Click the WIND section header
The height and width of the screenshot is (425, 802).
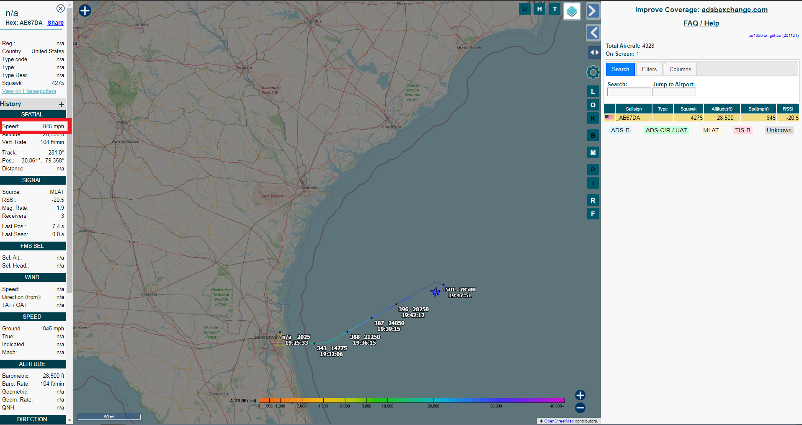[x=33, y=277]
